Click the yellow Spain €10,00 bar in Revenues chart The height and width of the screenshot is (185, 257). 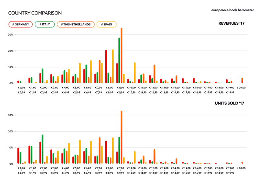point(135,73)
